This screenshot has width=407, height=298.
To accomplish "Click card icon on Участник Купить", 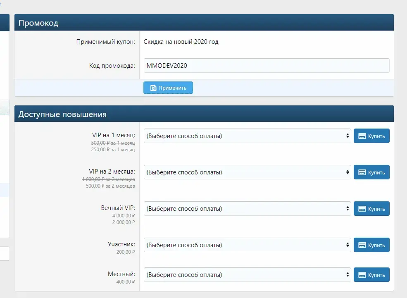I will point(362,245).
